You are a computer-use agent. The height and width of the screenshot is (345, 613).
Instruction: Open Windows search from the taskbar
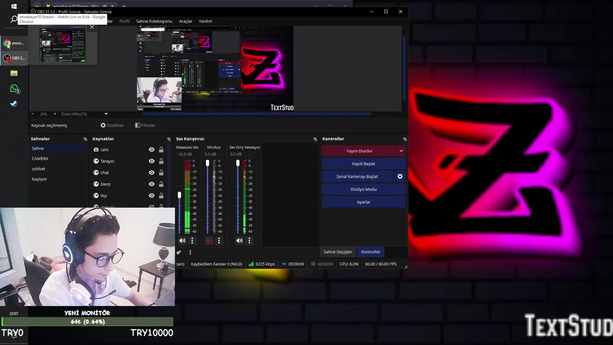14,19
